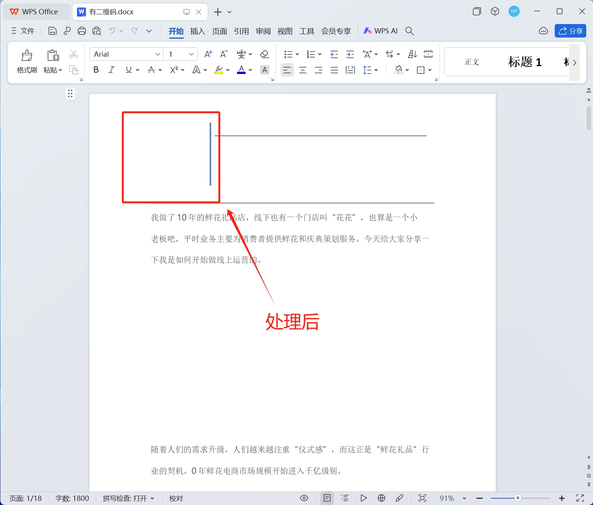
Task: Switch to the 插入 tab
Action: [x=198, y=31]
